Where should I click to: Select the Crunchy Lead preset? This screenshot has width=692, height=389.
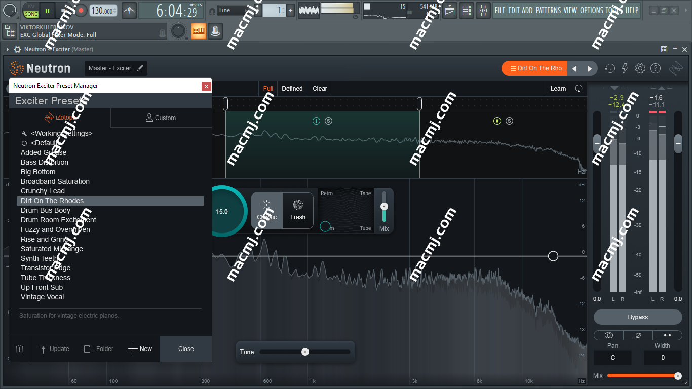(43, 191)
